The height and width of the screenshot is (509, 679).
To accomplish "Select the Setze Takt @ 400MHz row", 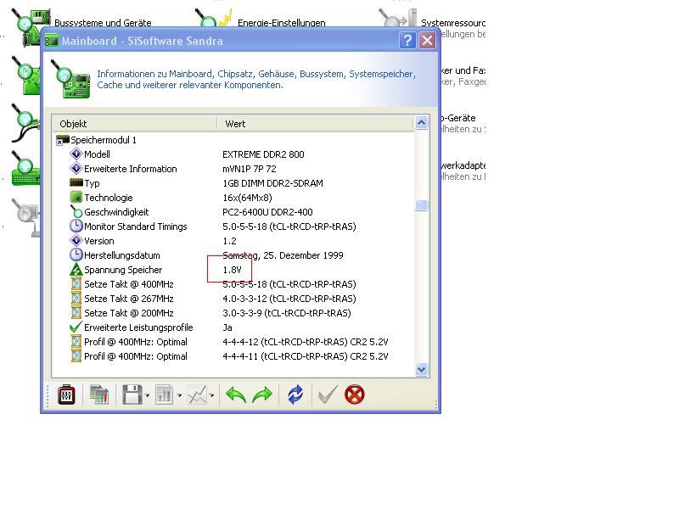I will point(233,284).
